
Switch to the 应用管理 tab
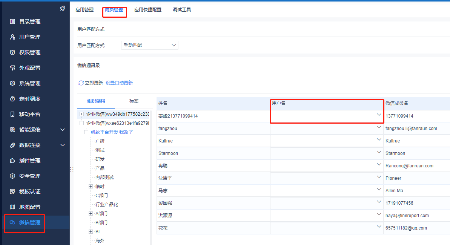pos(84,10)
